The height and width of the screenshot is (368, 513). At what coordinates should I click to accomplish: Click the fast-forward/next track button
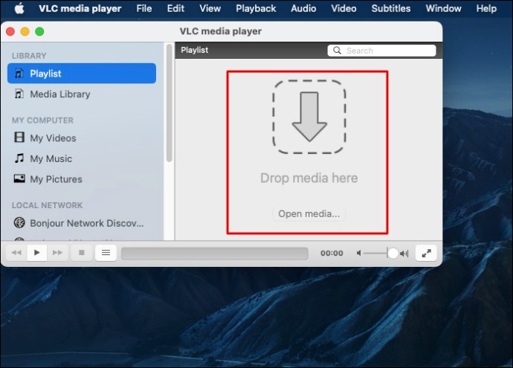pyautogui.click(x=58, y=253)
